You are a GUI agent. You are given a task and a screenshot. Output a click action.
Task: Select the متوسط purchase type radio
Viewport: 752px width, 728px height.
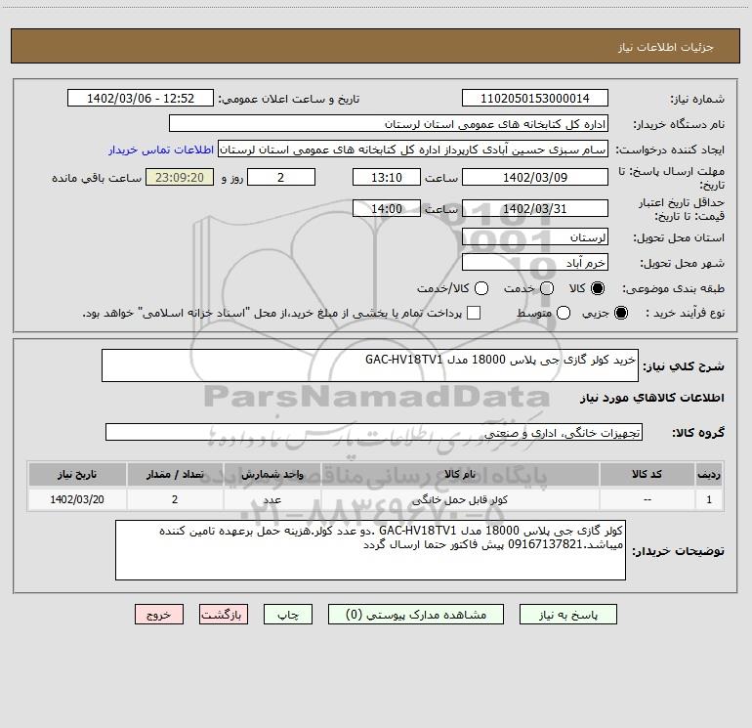564,313
